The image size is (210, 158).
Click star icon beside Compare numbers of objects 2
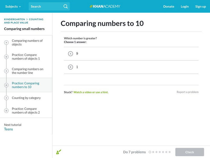[x=6, y=111]
